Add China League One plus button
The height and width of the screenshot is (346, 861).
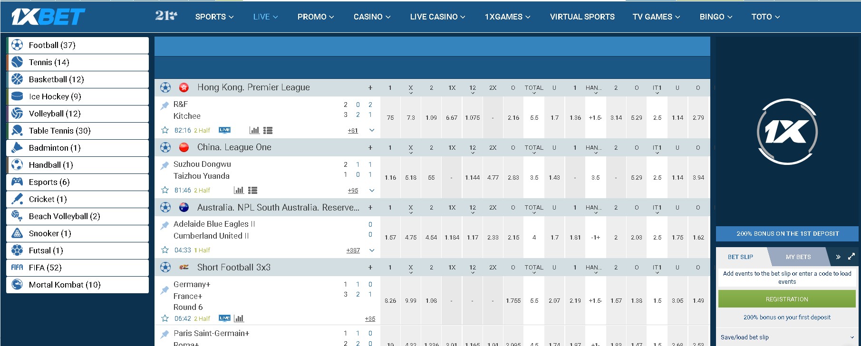coord(370,147)
